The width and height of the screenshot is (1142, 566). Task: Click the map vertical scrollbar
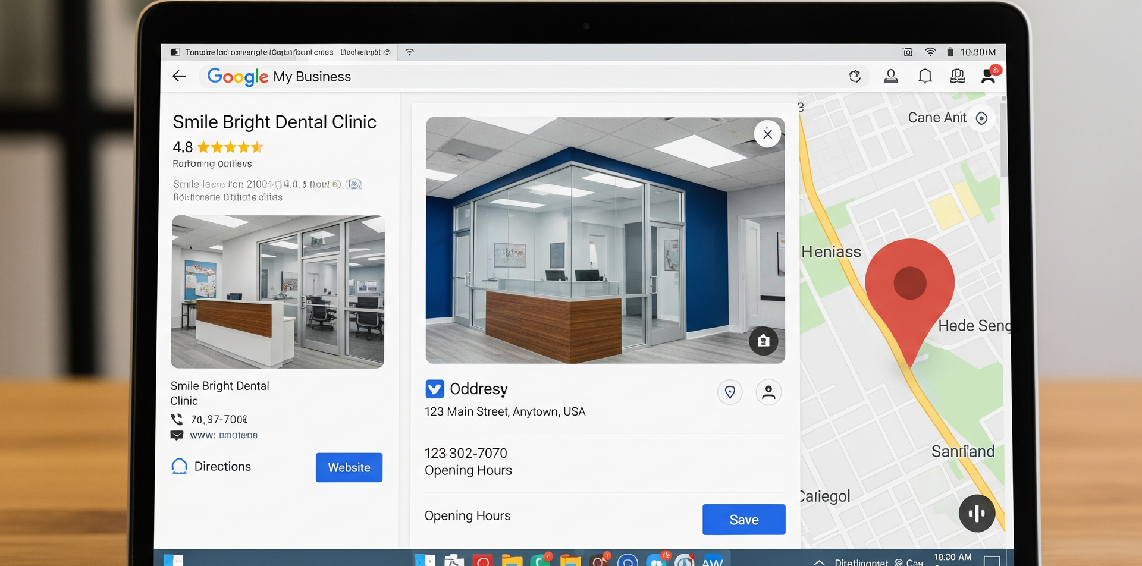coord(1004,140)
